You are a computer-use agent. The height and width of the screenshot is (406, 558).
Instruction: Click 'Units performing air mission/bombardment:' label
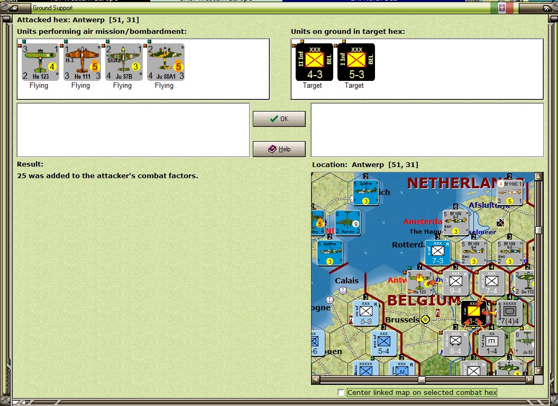(x=102, y=32)
